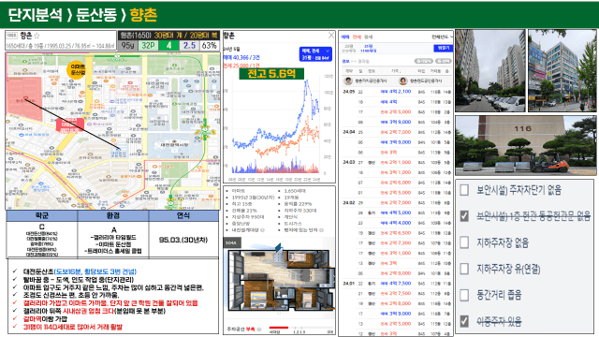Click the first realtor profile avatar
599x337 pixels.
pyautogui.click(x=348, y=81)
